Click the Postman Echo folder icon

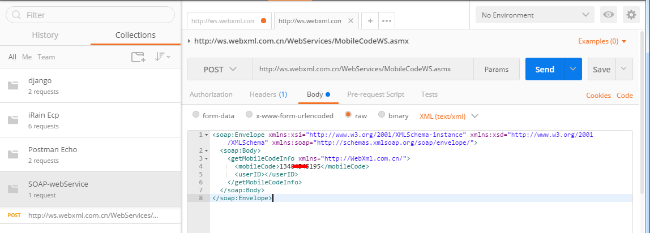click(13, 154)
